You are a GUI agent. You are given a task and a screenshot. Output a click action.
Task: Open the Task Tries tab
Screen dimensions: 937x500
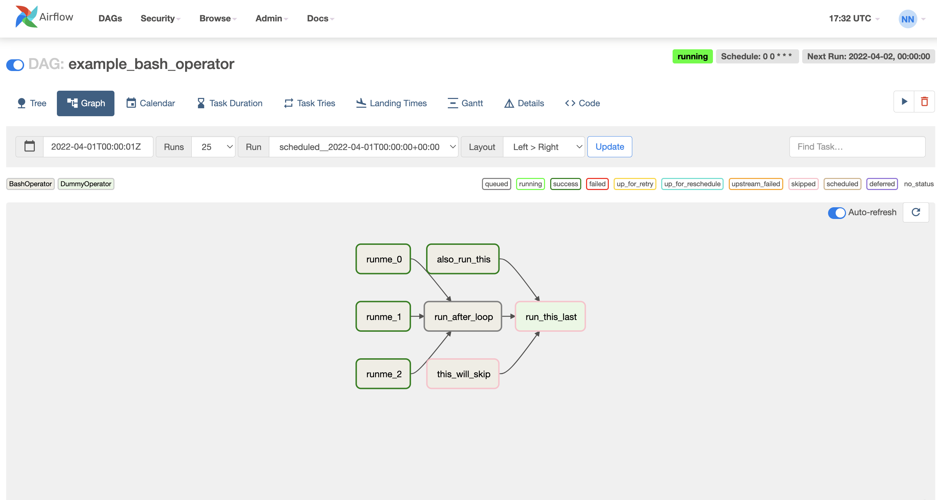[x=310, y=103]
